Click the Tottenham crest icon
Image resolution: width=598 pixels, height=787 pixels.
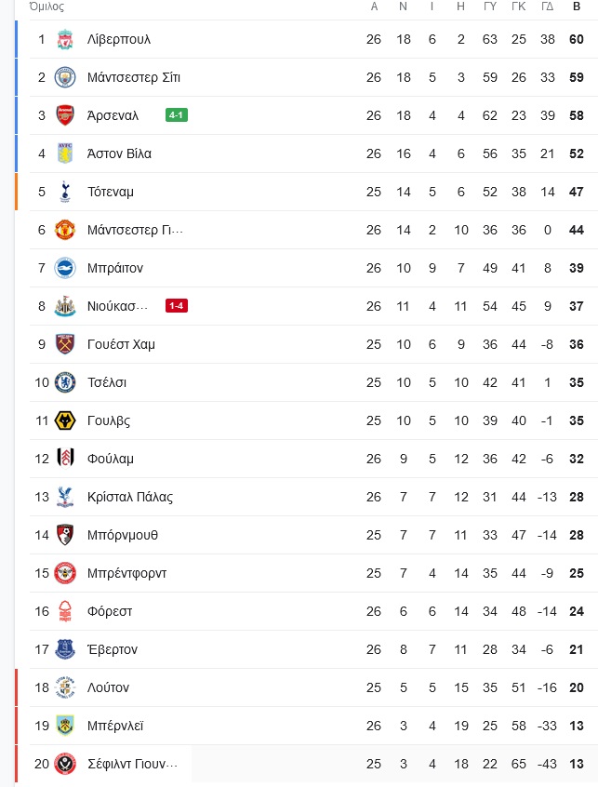(x=64, y=192)
